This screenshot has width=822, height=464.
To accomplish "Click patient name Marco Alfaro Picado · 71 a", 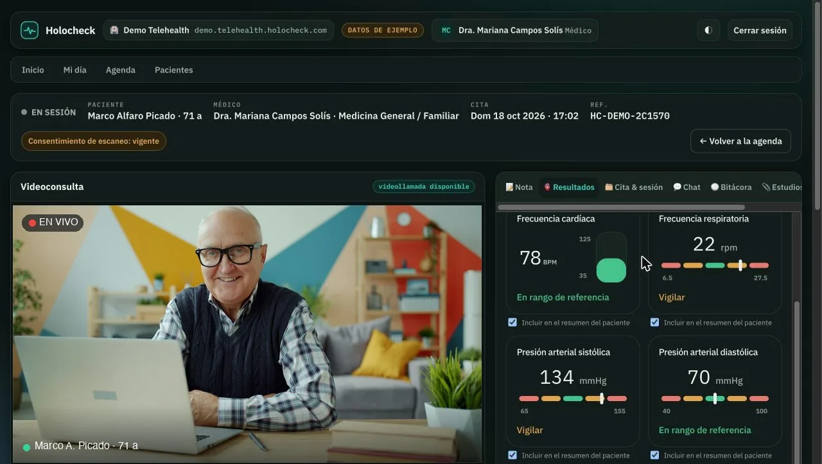I will 145,116.
